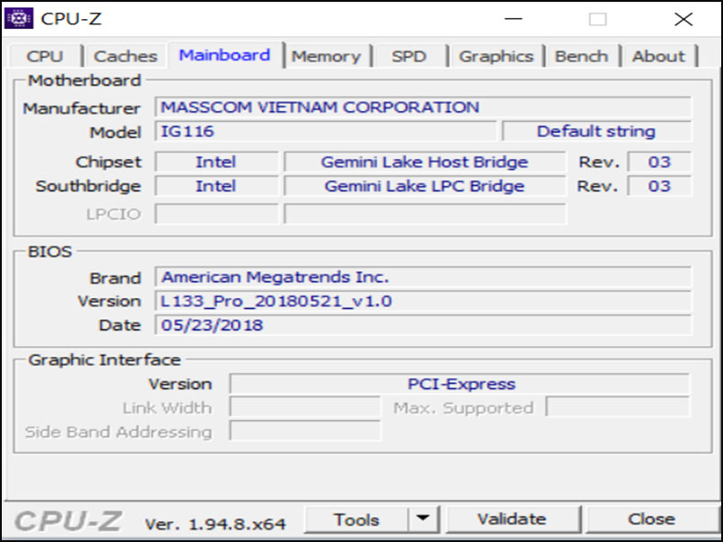Click Gemini Lake Host Bridge chipset value
Screen dimensions: 723x542
pyautogui.click(x=425, y=163)
